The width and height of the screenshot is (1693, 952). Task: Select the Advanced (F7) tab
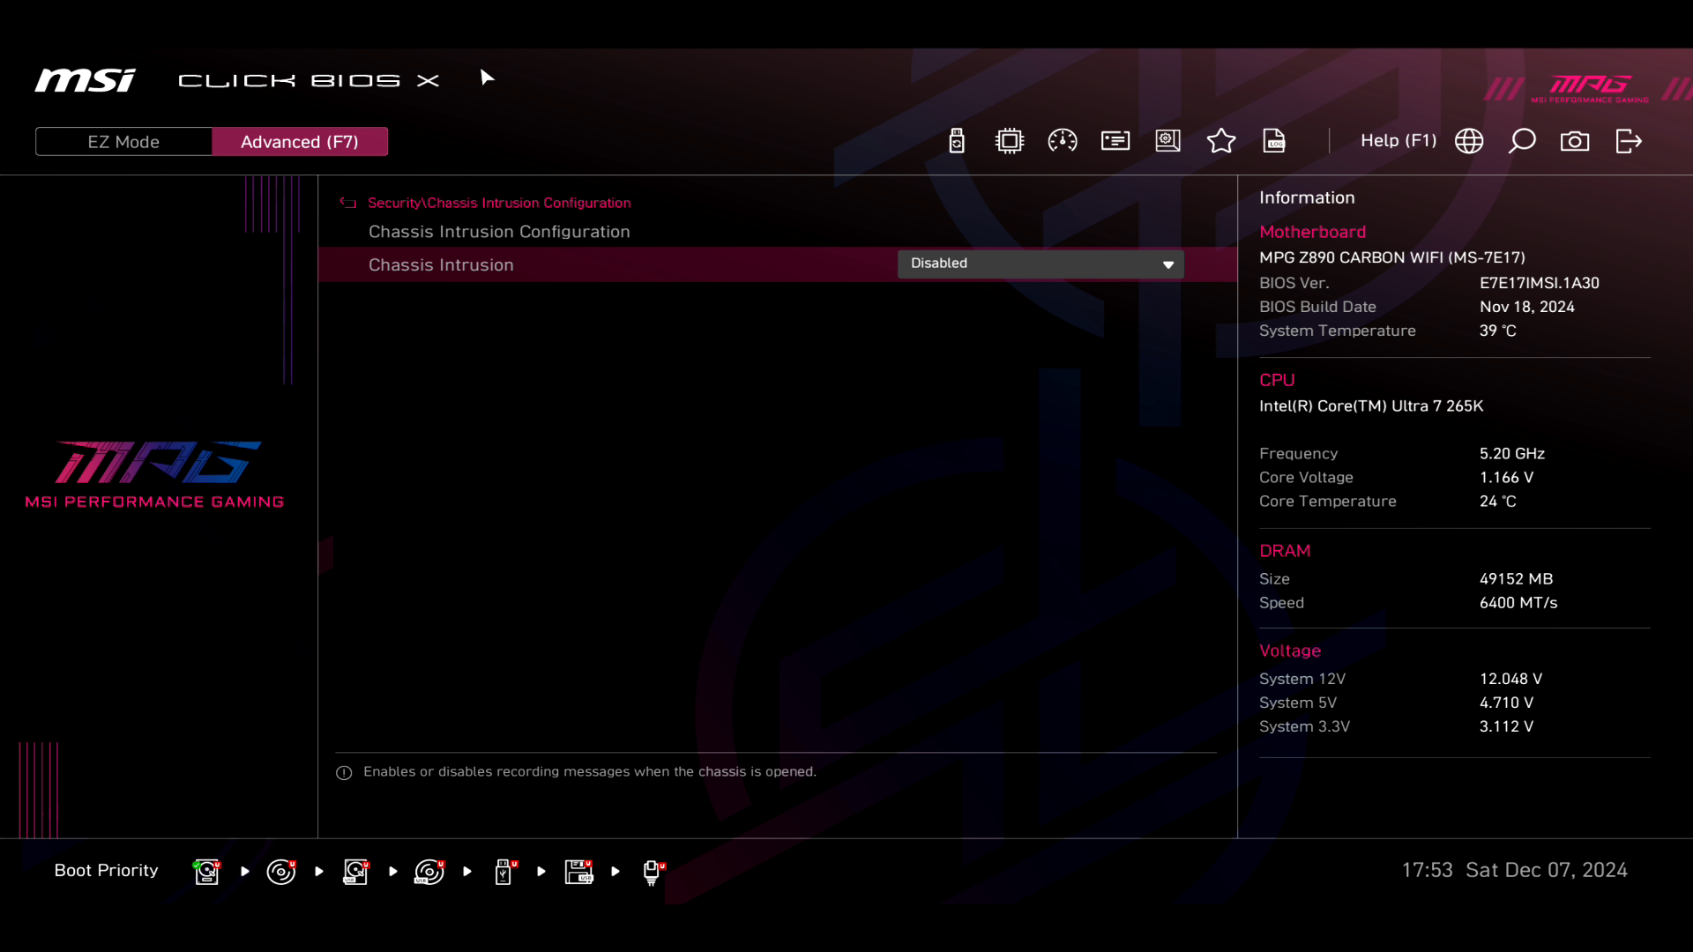300,142
